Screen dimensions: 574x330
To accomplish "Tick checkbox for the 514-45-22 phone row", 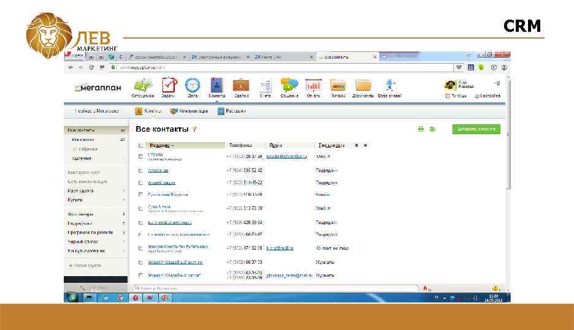I will pyautogui.click(x=140, y=182).
